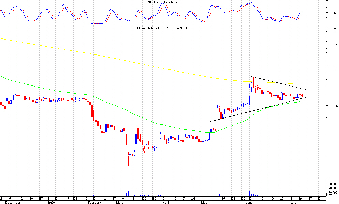This screenshot has height=204, width=339.
Task: Select the 'April' month label
Action: coord(166,203)
